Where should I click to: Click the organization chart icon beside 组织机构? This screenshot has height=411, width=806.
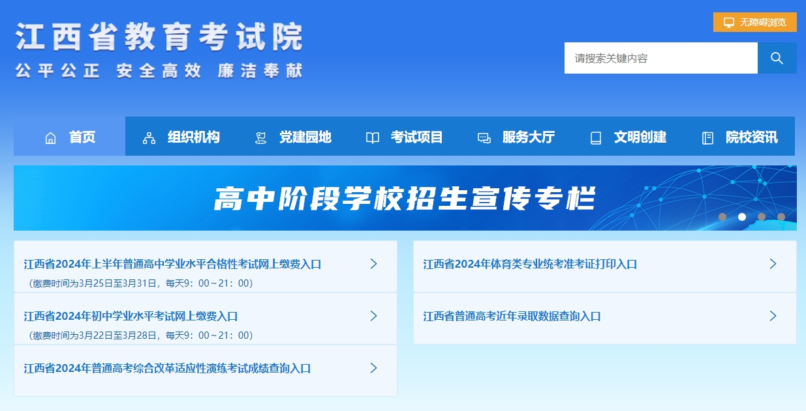coord(149,137)
